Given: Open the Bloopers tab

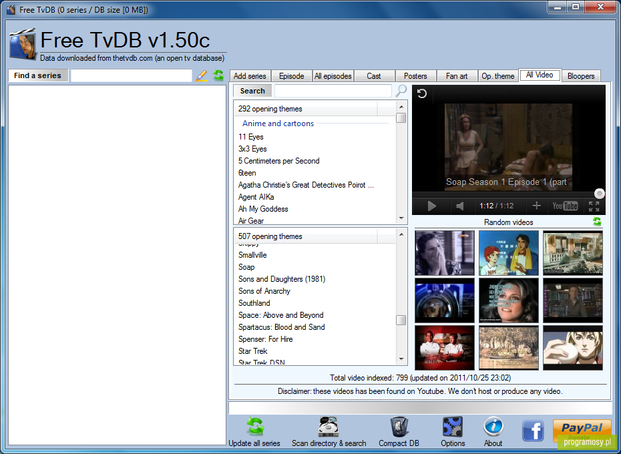Looking at the screenshot, I should (581, 75).
